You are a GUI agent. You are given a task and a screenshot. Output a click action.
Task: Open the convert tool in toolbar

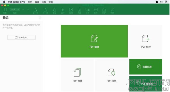point(112,10)
